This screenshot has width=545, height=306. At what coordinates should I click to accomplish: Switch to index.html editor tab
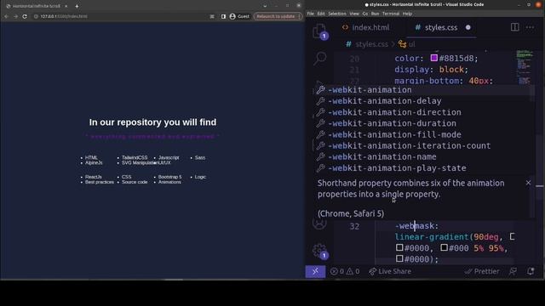(366, 27)
